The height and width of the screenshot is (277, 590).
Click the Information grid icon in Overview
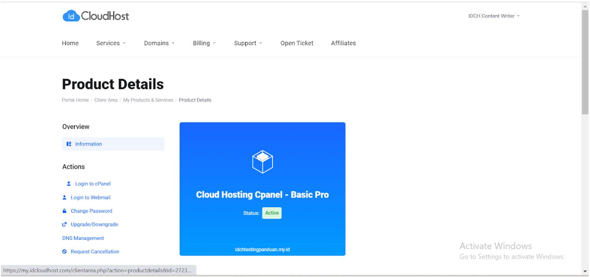click(68, 144)
